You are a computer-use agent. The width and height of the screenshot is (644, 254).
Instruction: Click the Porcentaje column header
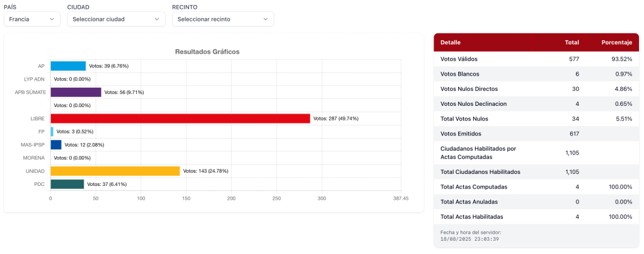616,43
